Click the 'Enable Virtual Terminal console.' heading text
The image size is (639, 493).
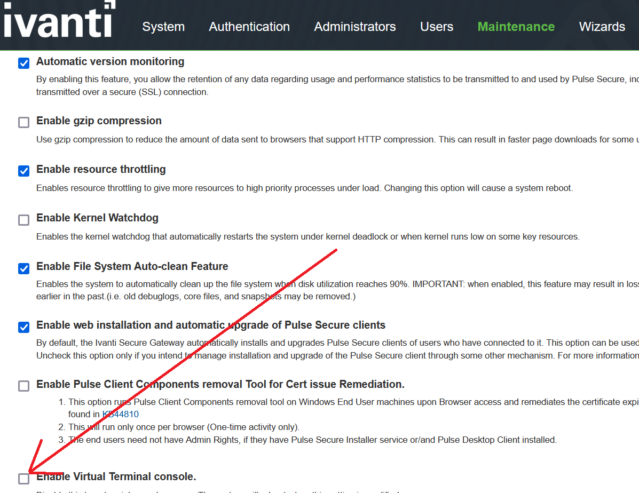(116, 476)
